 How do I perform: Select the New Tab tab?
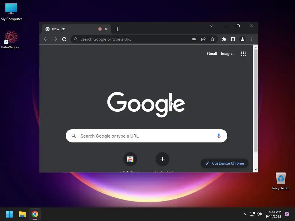point(76,29)
